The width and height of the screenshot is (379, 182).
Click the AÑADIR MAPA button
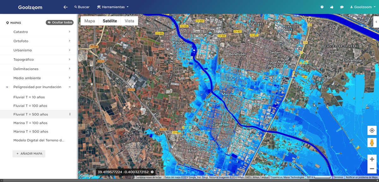[29, 154]
